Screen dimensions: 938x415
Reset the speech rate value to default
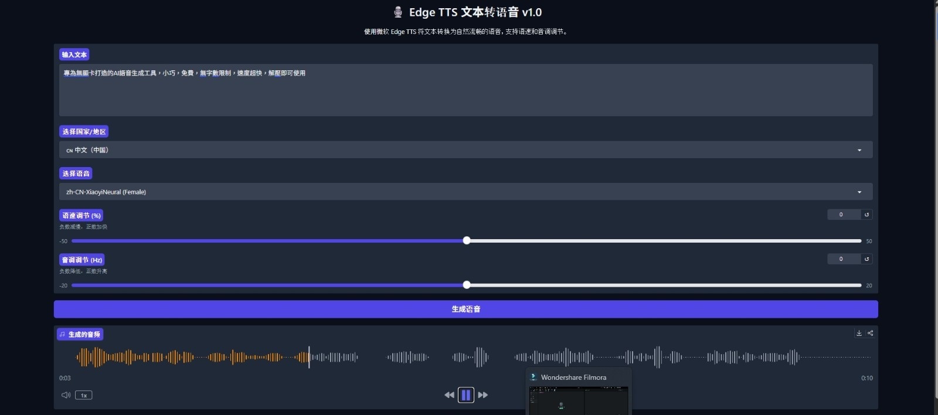(866, 215)
